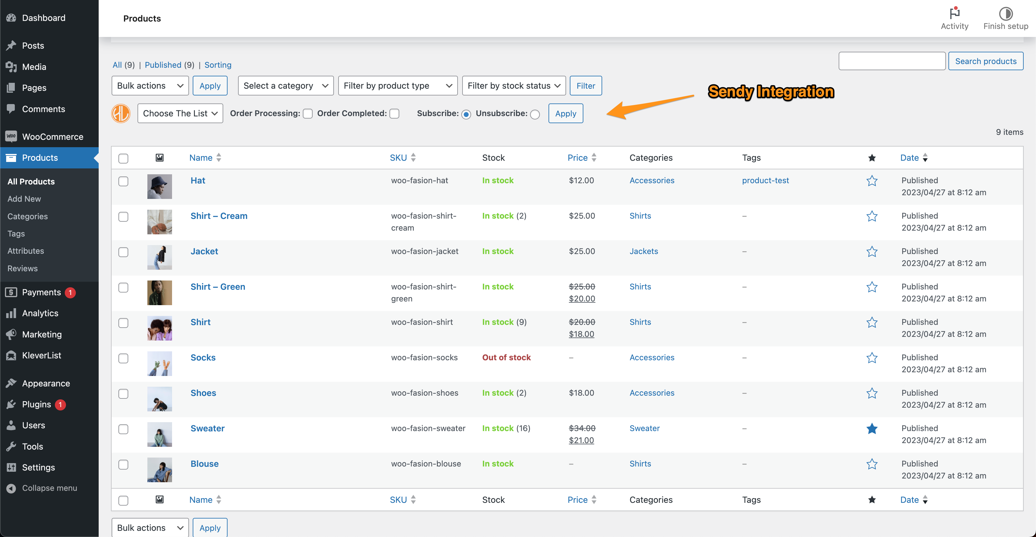Toggle featured star for Blouse
The width and height of the screenshot is (1036, 537).
point(872,464)
